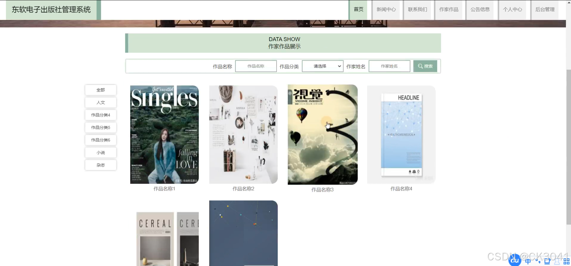Toggle the 中 Chinese input mode icon
Image resolution: width=571 pixels, height=266 pixels.
528,261
